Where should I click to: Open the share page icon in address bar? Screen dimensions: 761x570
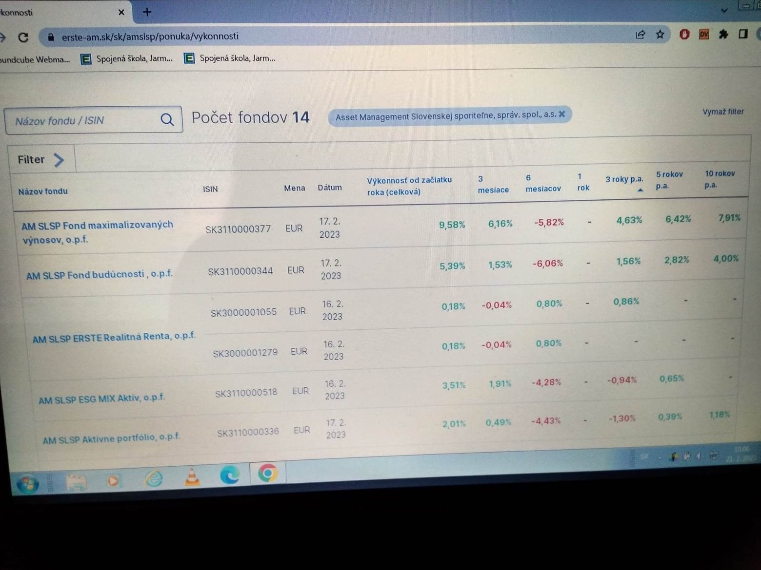click(x=640, y=34)
